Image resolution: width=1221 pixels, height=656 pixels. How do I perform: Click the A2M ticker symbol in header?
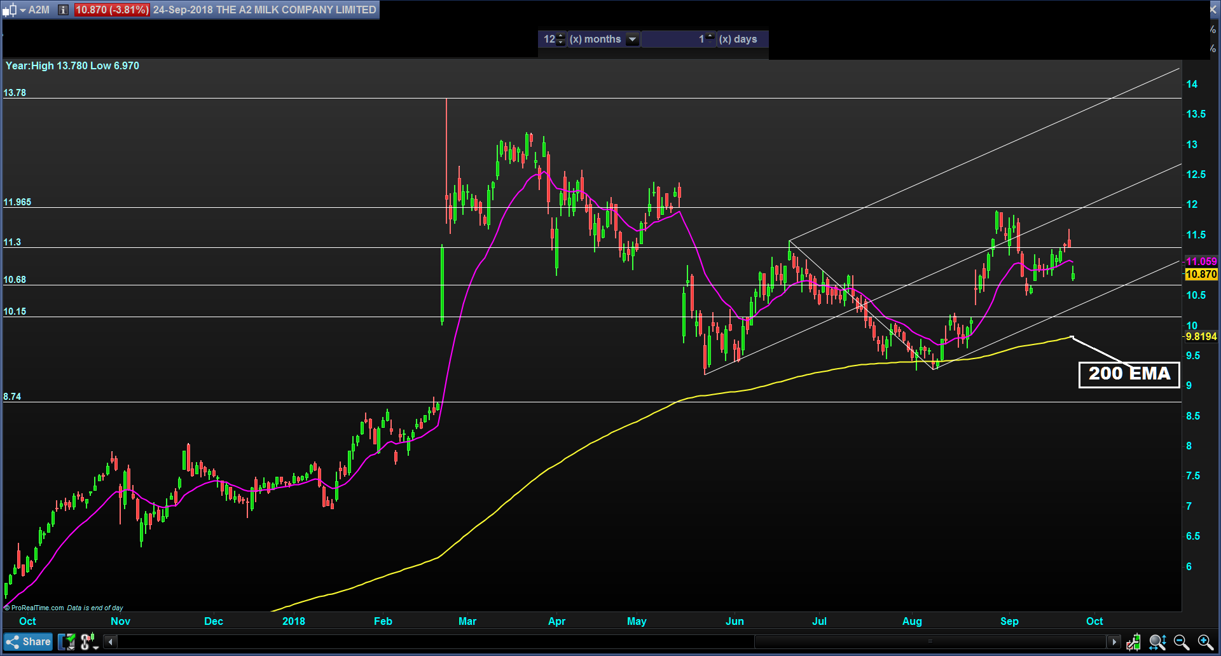[39, 10]
